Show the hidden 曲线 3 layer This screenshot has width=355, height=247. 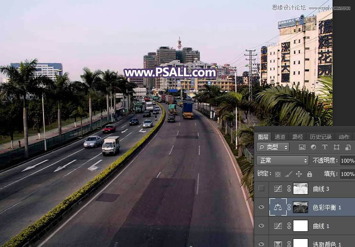[261, 188]
